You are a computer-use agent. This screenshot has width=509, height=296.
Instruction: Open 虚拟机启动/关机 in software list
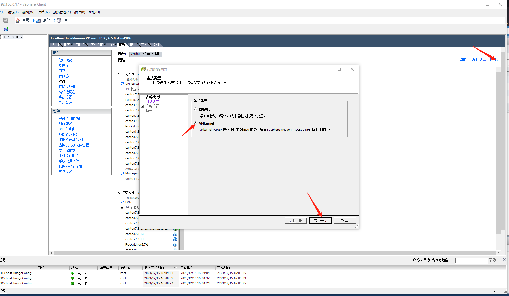tap(71, 140)
